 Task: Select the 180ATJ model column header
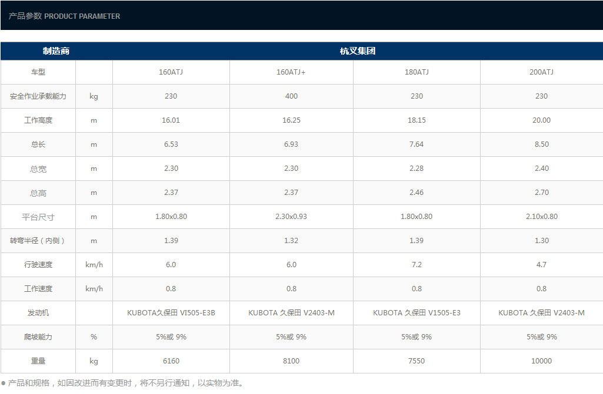pyautogui.click(x=417, y=72)
